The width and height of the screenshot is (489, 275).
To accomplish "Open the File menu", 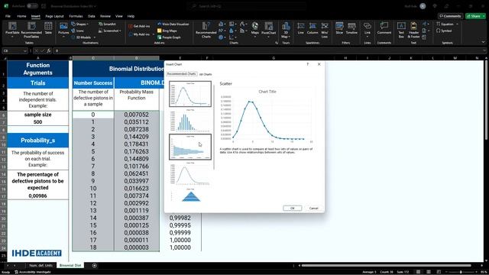I will coord(8,16).
